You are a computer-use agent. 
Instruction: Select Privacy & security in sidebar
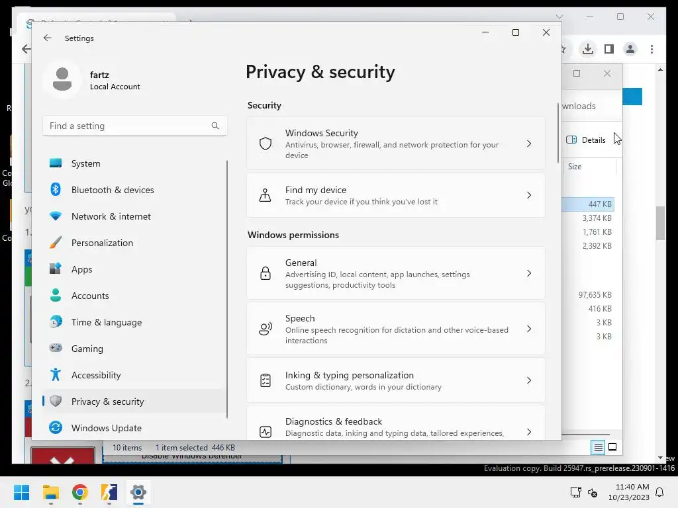tap(134, 402)
